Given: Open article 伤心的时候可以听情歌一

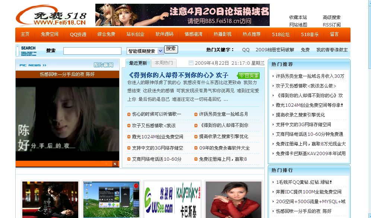Looking at the screenshot, I should pyautogui.click(x=157, y=114).
